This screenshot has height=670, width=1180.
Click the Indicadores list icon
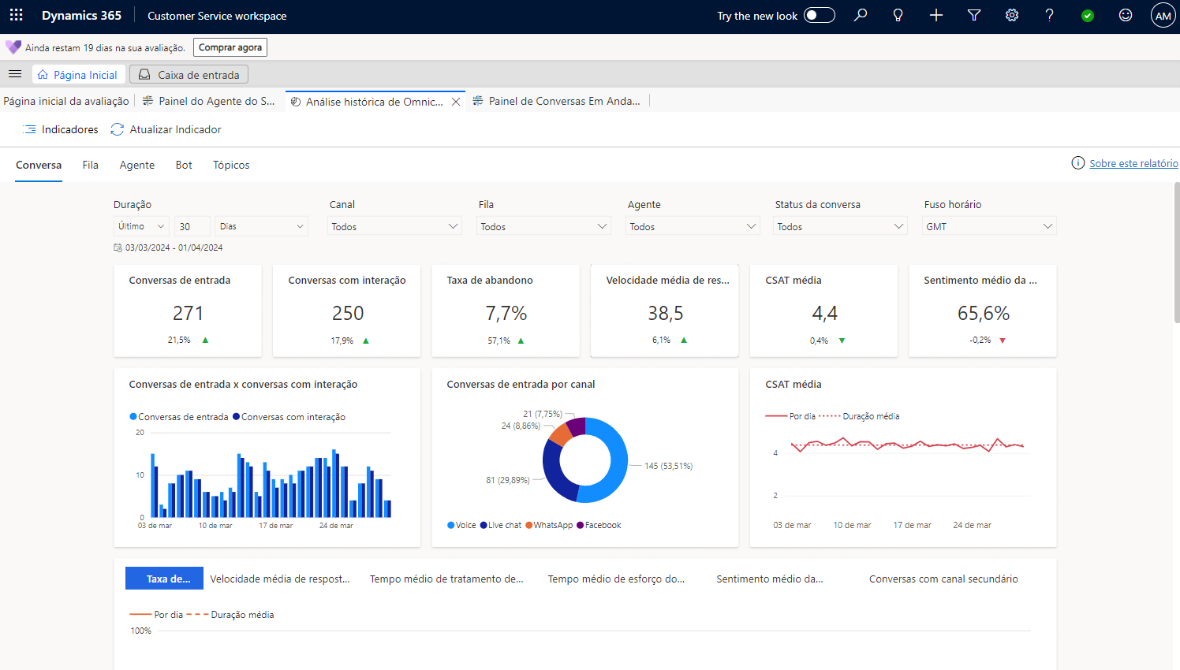30,129
